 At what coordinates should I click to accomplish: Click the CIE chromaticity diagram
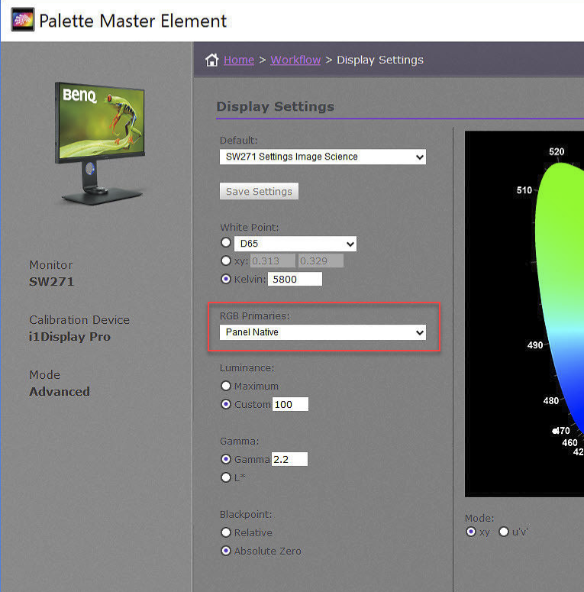click(524, 314)
